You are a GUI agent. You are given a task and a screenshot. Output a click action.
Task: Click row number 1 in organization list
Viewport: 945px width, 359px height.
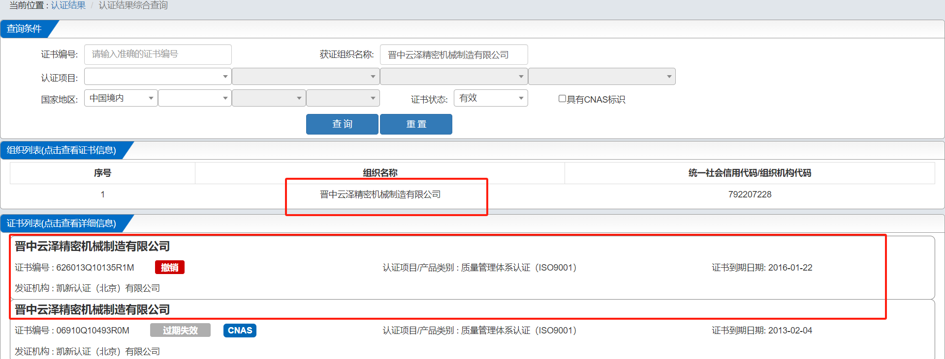coord(102,194)
